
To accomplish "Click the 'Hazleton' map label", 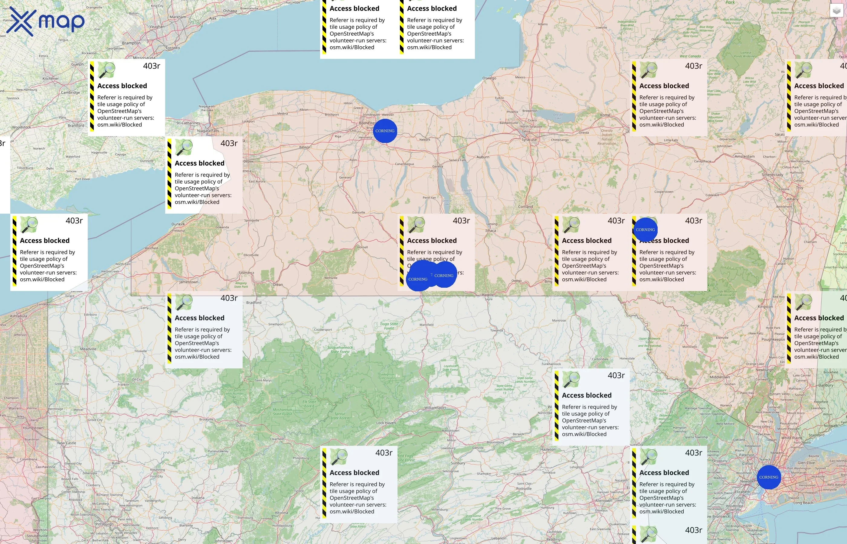I will [548, 449].
